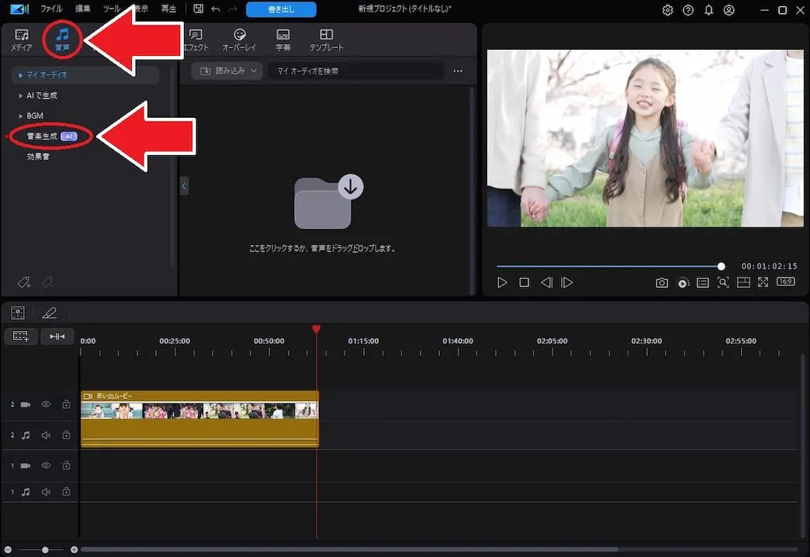Open the 音声 (audio) panel
Viewport: 810px width, 557px height.
click(63, 39)
